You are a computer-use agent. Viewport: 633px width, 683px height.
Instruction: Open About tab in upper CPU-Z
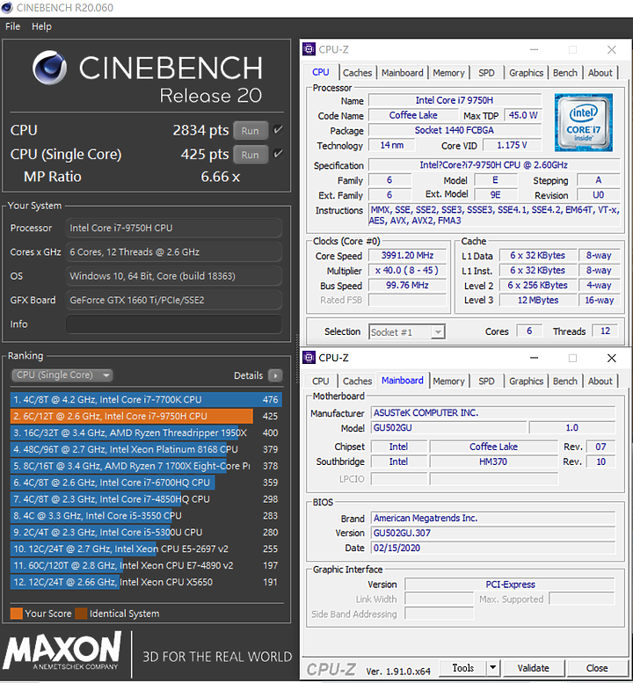point(600,73)
